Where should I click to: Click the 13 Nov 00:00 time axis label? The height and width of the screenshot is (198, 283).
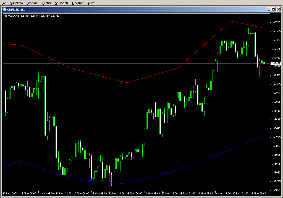134,194
